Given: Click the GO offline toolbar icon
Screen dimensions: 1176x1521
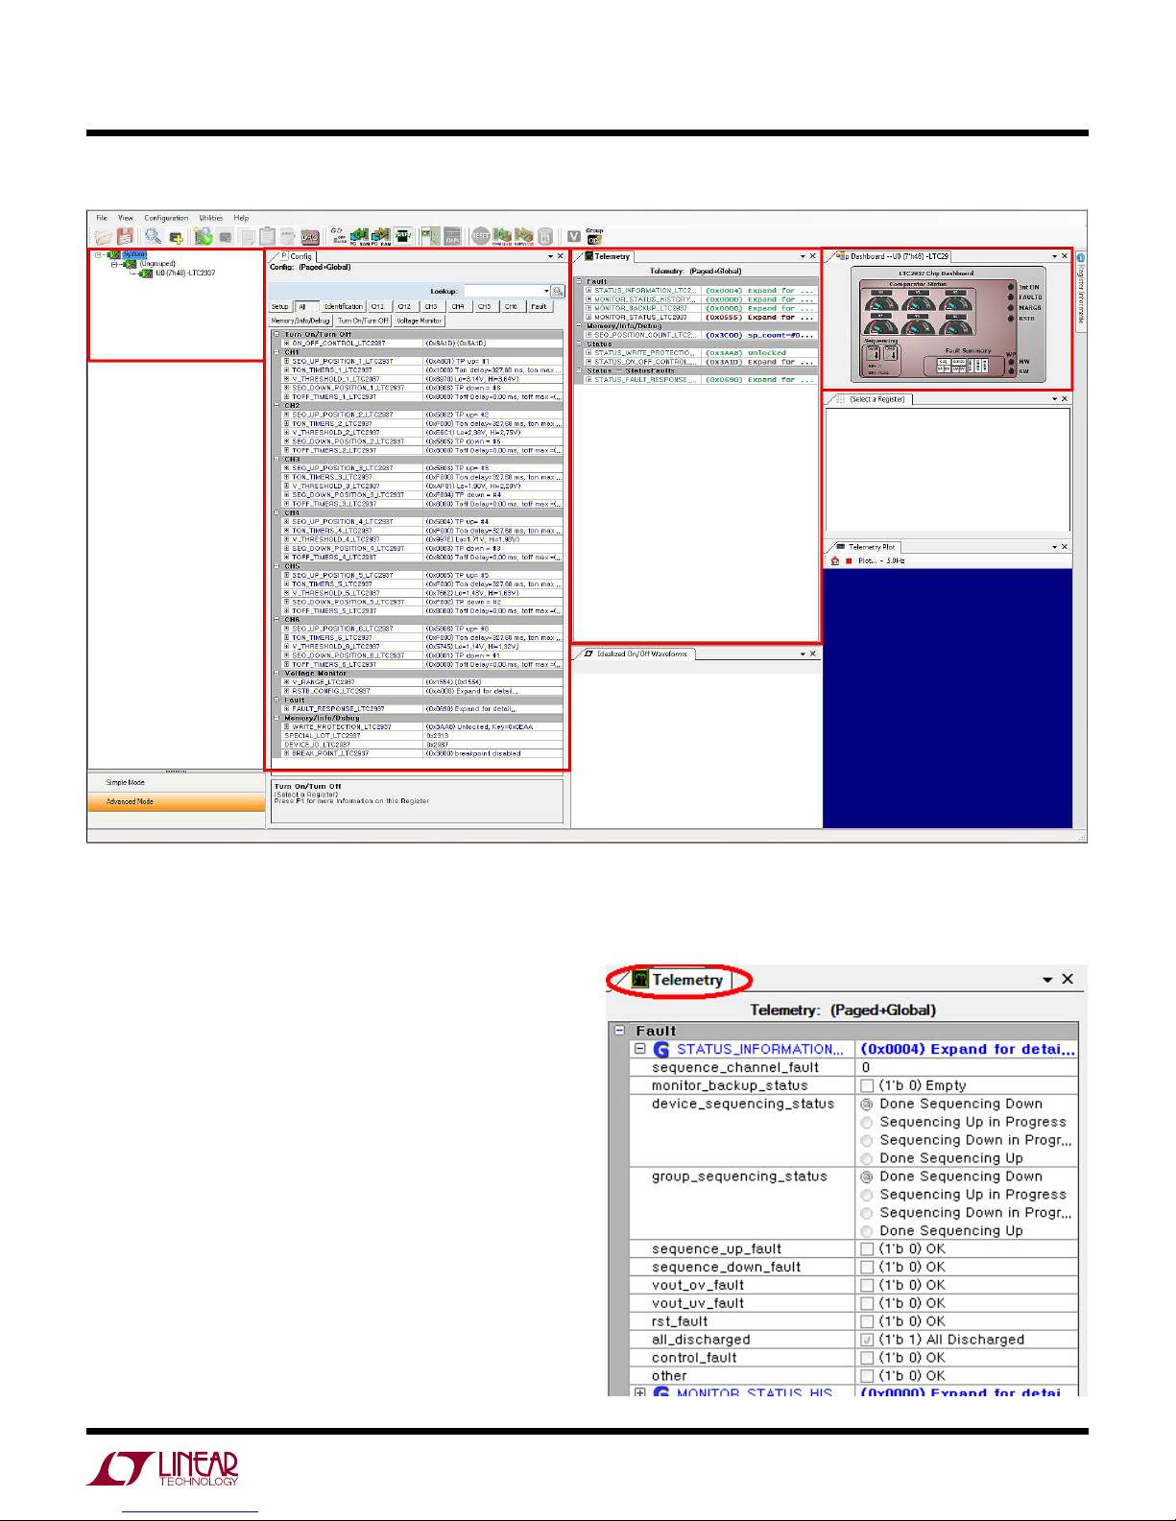Looking at the screenshot, I should coord(337,235).
